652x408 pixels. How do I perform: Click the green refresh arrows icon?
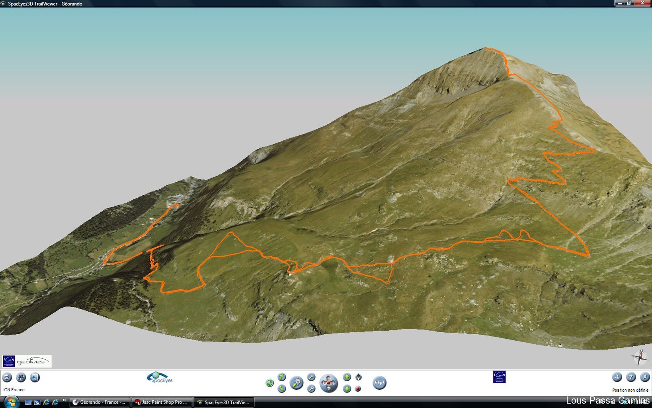(x=269, y=383)
